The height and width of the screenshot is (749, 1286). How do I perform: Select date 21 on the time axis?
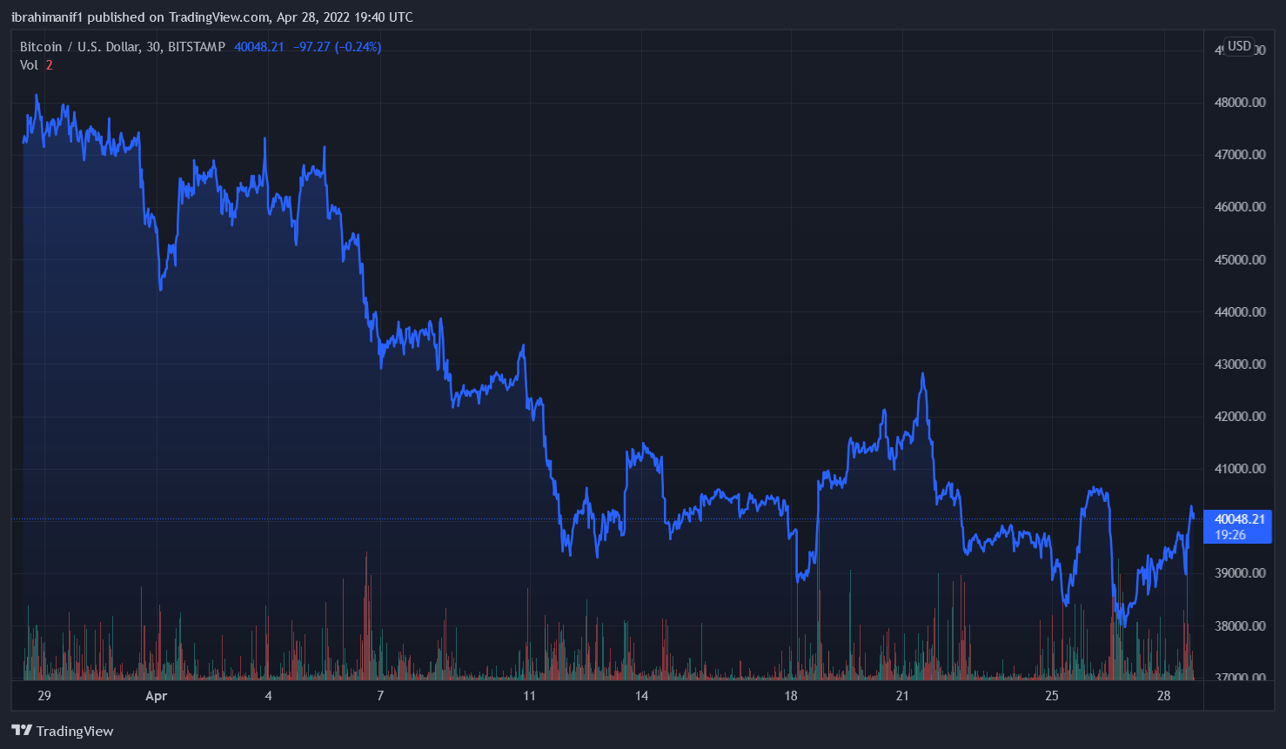902,696
